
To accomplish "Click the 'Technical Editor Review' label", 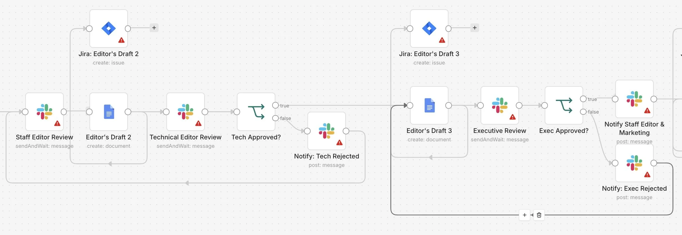I will pos(186,137).
